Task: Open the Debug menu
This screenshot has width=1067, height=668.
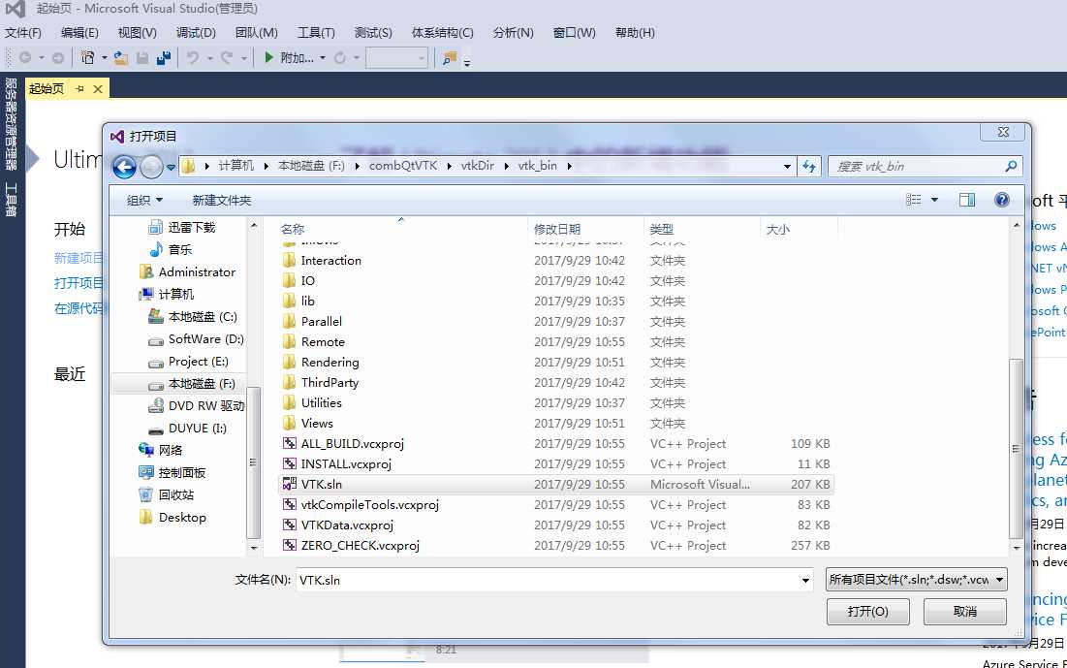Action: pos(196,33)
